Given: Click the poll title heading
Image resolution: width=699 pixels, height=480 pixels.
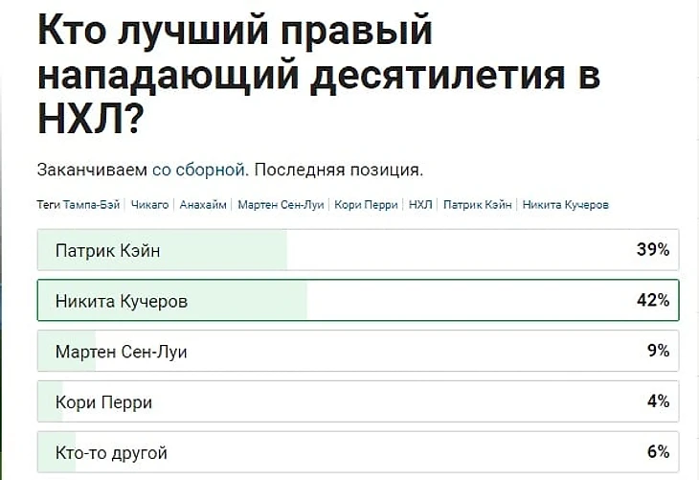Looking at the screenshot, I should pos(319,74).
